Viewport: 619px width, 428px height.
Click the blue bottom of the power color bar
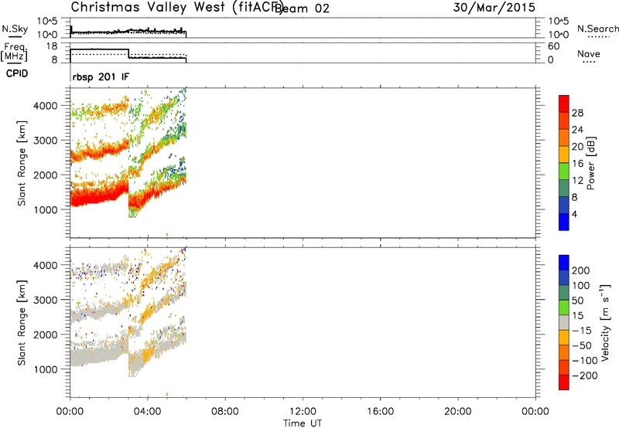click(x=564, y=222)
